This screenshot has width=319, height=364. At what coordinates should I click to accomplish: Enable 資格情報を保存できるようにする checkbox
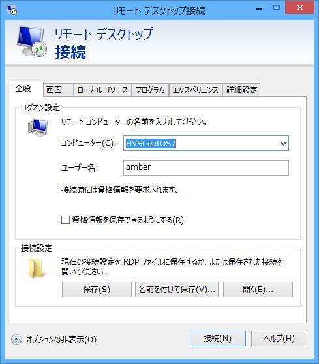(65, 220)
